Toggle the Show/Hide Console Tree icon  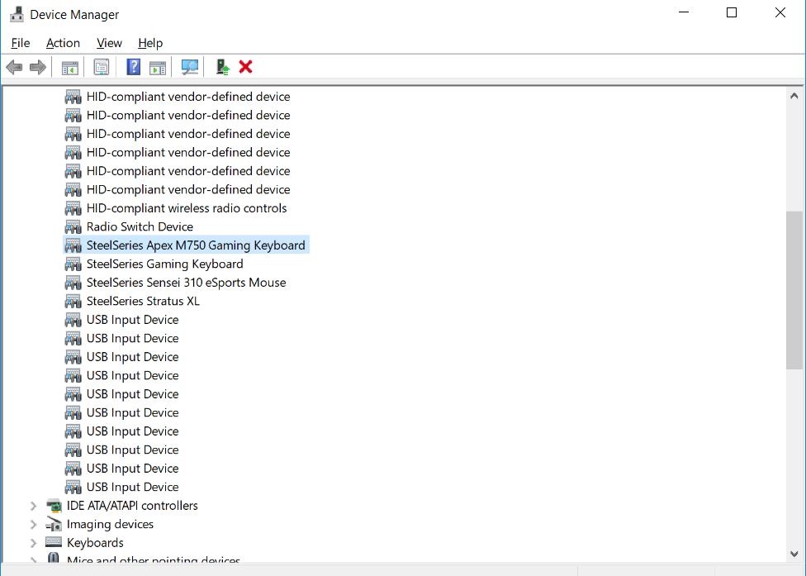click(70, 68)
